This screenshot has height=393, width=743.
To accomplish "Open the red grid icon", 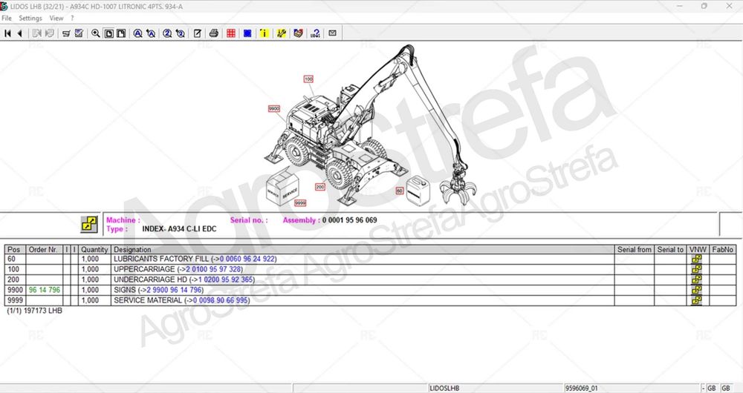I will [231, 33].
